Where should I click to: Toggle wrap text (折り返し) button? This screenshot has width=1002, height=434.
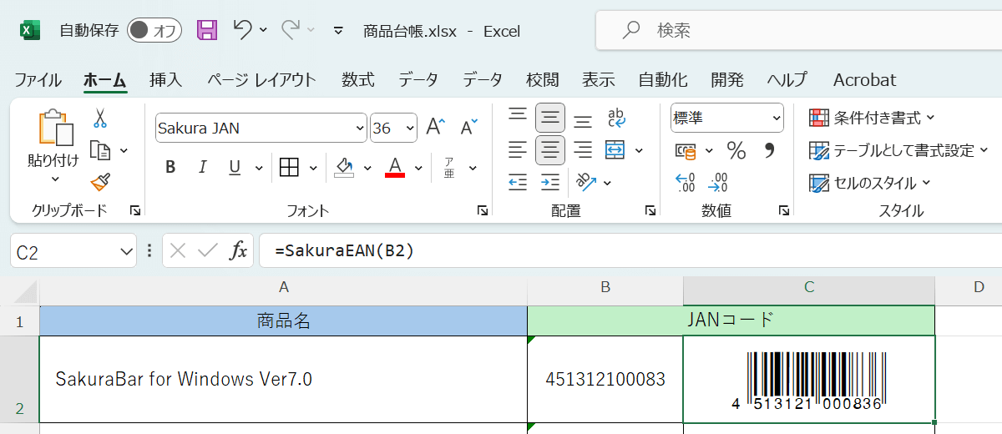tap(617, 119)
